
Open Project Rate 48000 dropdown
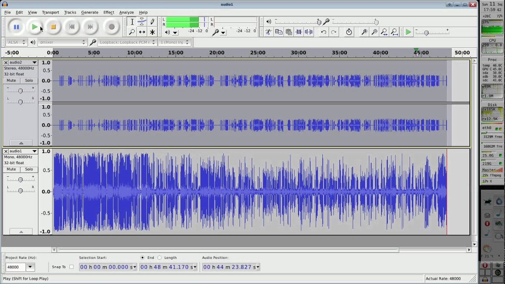pos(30,267)
